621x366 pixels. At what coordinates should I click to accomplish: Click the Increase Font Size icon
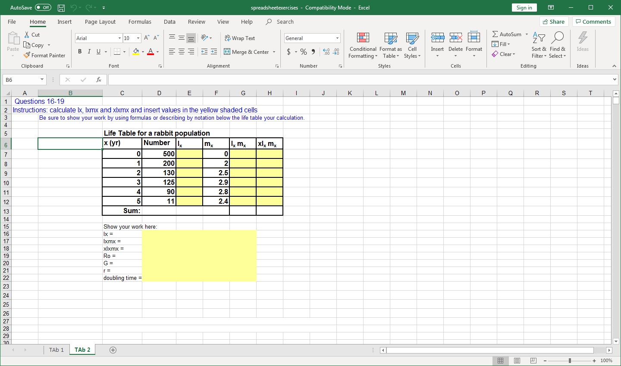(147, 38)
